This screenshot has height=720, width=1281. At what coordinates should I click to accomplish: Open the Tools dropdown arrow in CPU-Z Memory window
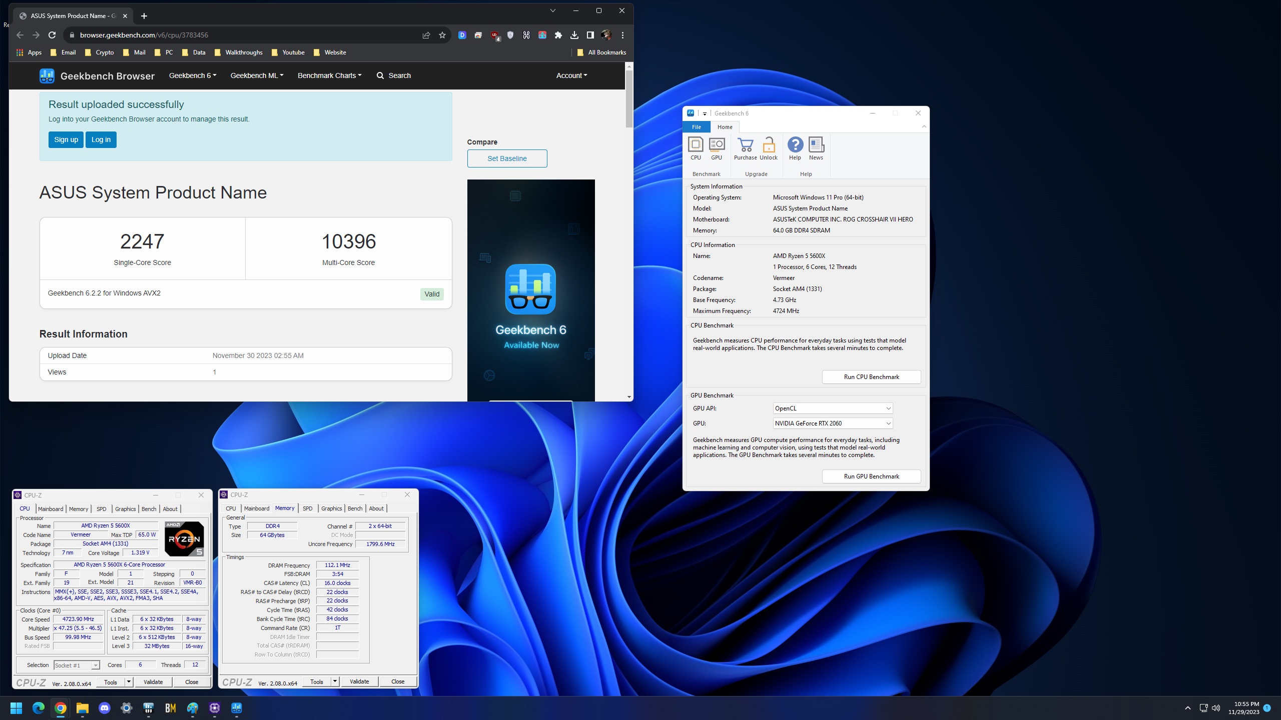coord(335,681)
